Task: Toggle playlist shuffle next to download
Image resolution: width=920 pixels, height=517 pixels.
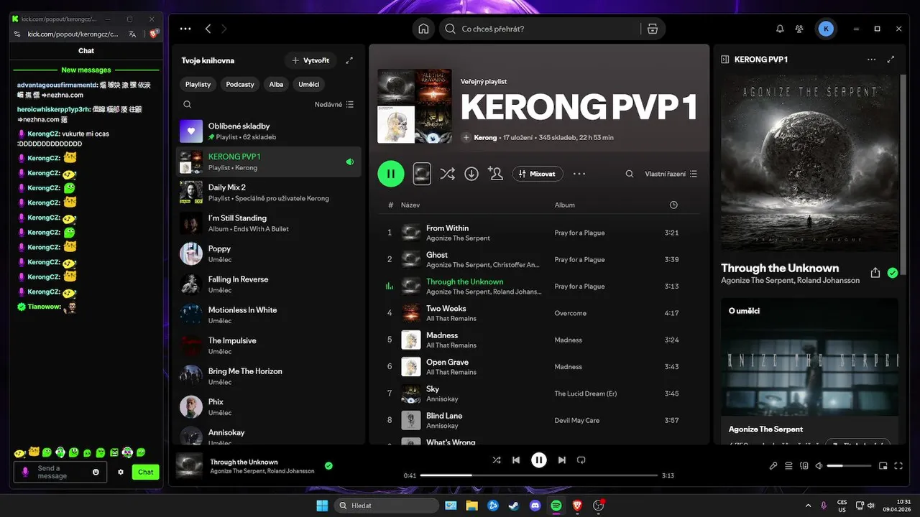Action: 447,174
